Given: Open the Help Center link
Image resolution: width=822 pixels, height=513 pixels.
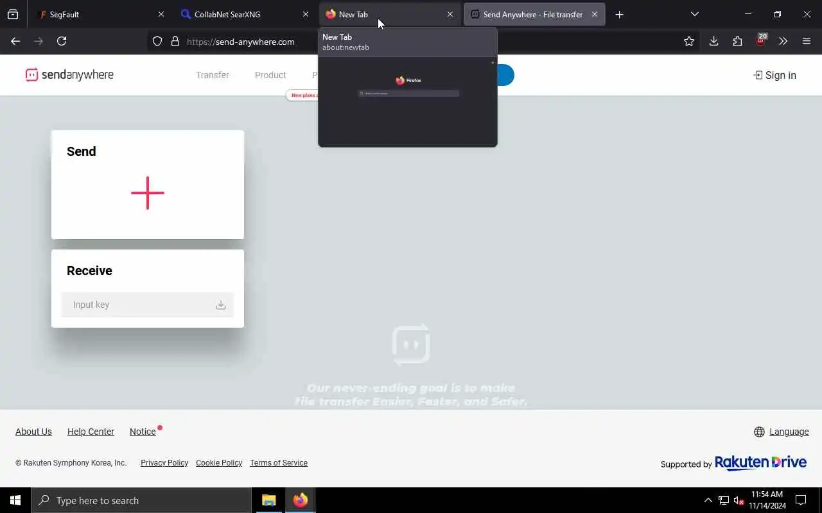Looking at the screenshot, I should click(x=91, y=432).
